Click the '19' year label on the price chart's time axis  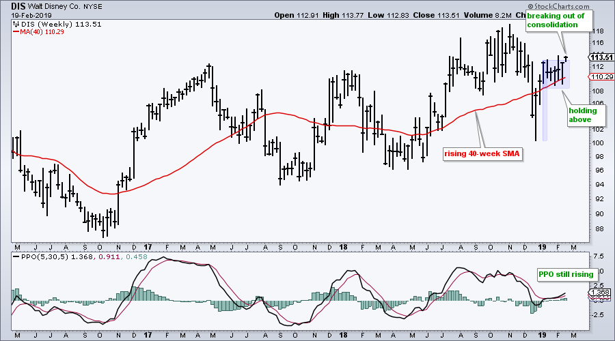coord(542,247)
